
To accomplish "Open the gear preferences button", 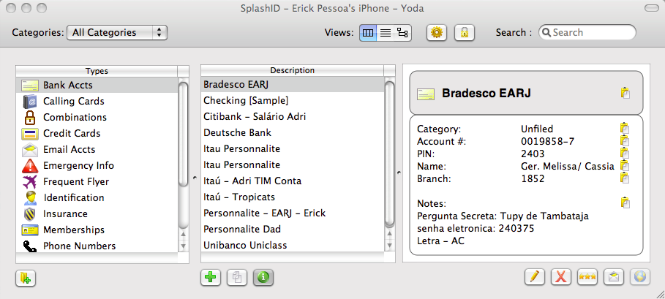I will pos(437,33).
